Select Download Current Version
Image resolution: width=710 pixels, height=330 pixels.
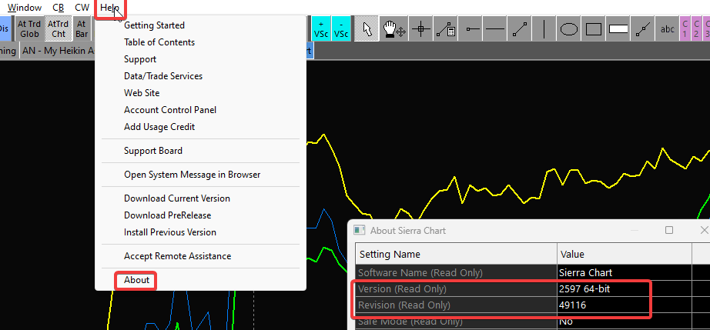pos(177,198)
